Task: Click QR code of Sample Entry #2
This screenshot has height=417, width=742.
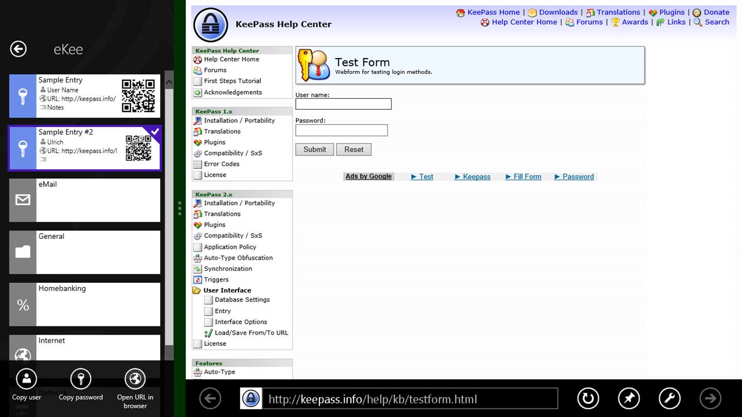Action: pos(139,148)
